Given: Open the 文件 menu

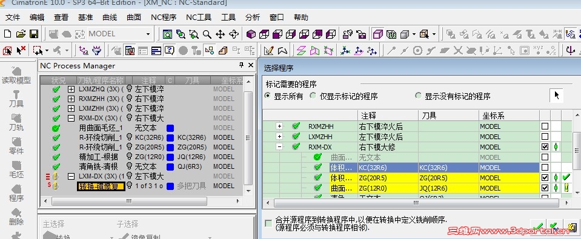Looking at the screenshot, I should [x=13, y=18].
